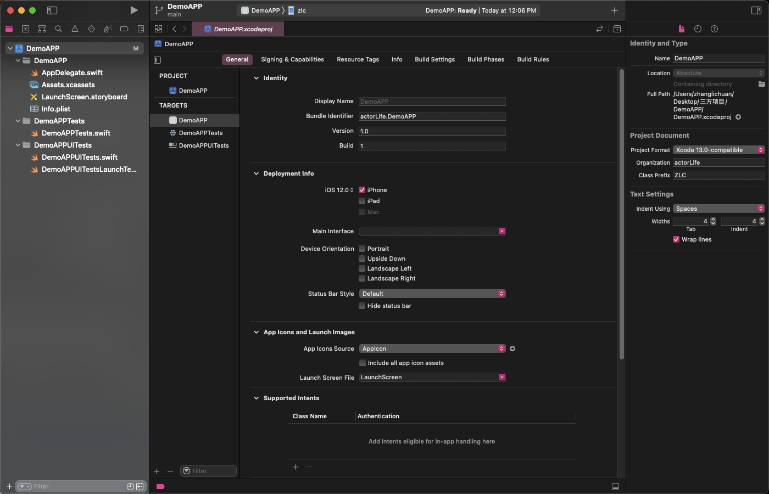Add editor on right split icon
The height and width of the screenshot is (494, 769).
click(617, 29)
